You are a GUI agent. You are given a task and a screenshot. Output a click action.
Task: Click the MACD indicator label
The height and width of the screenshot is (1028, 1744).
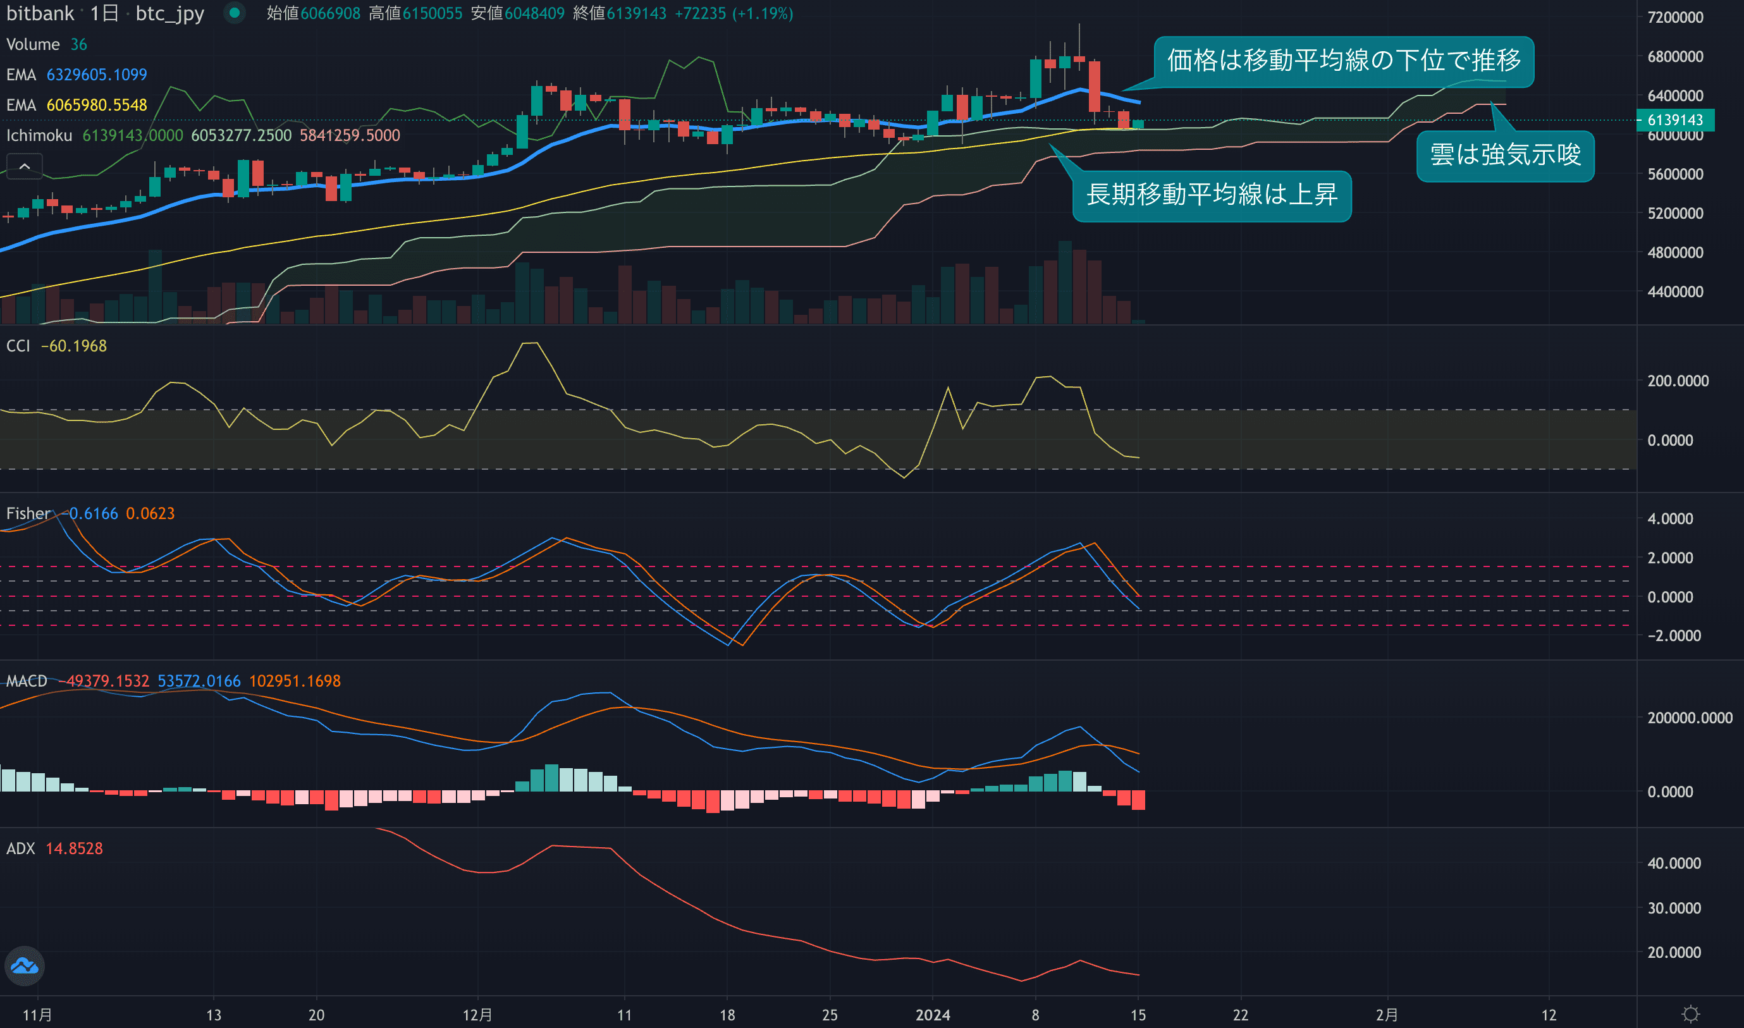[x=27, y=681]
